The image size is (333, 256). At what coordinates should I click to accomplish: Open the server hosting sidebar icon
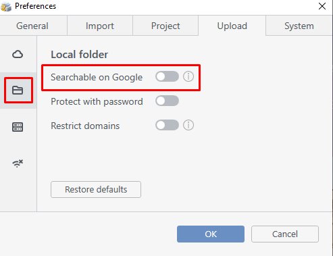18,127
